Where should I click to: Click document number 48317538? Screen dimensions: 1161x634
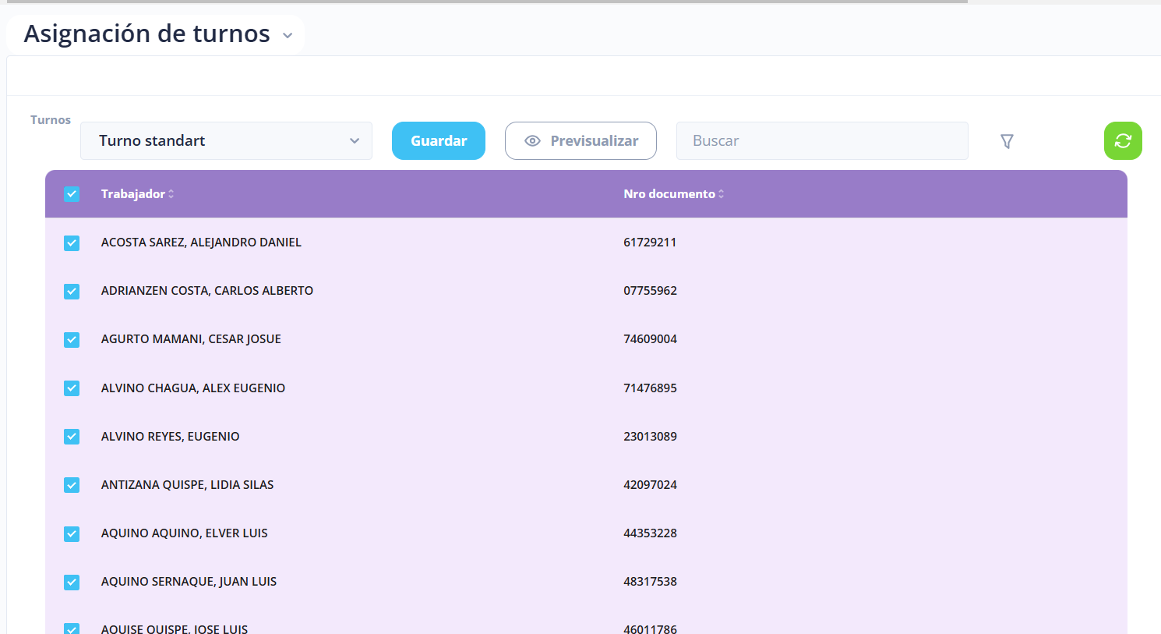(650, 582)
